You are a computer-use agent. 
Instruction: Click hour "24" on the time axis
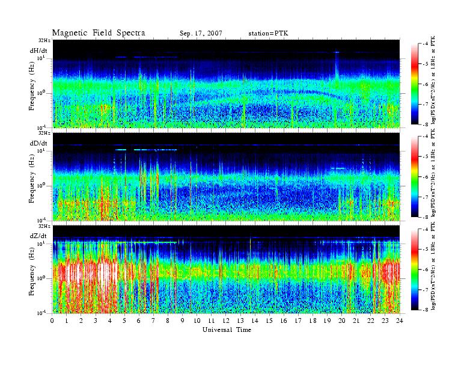click(x=399, y=320)
